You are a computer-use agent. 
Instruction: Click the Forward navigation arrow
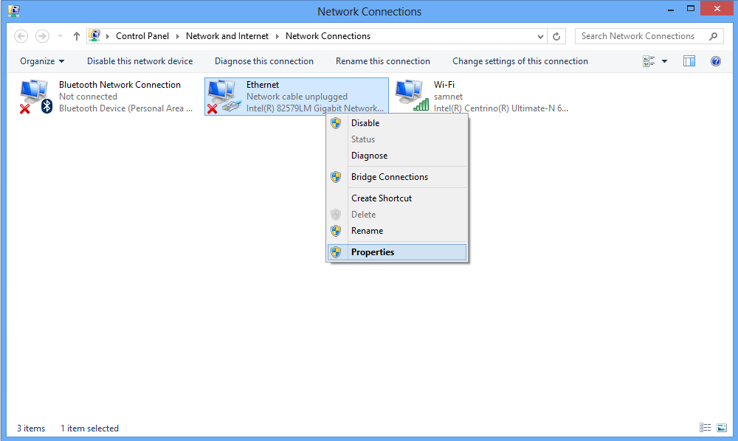[42, 36]
